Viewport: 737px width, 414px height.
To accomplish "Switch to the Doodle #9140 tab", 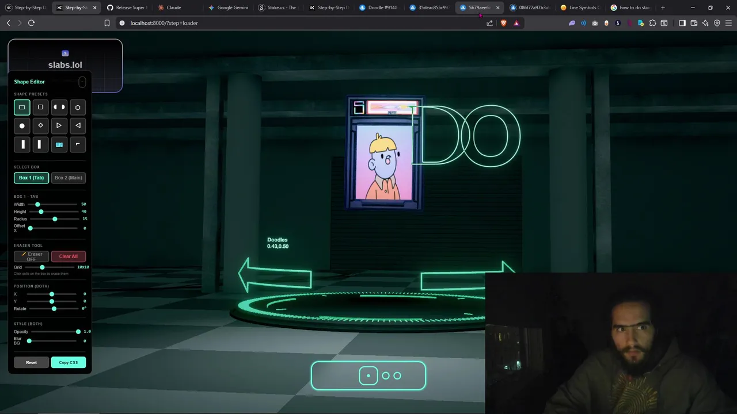I will [x=379, y=7].
